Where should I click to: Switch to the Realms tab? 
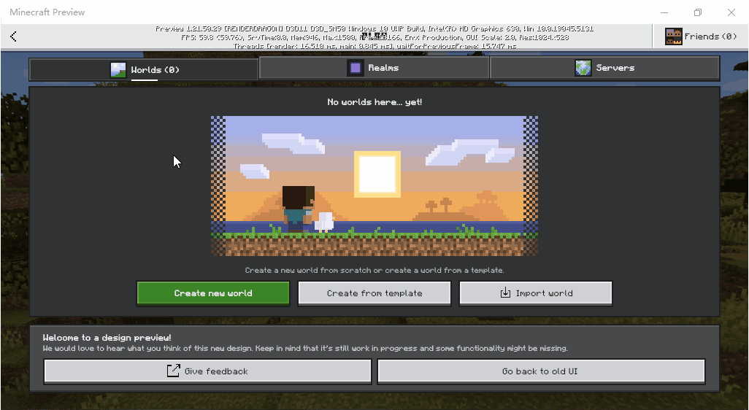coord(374,68)
